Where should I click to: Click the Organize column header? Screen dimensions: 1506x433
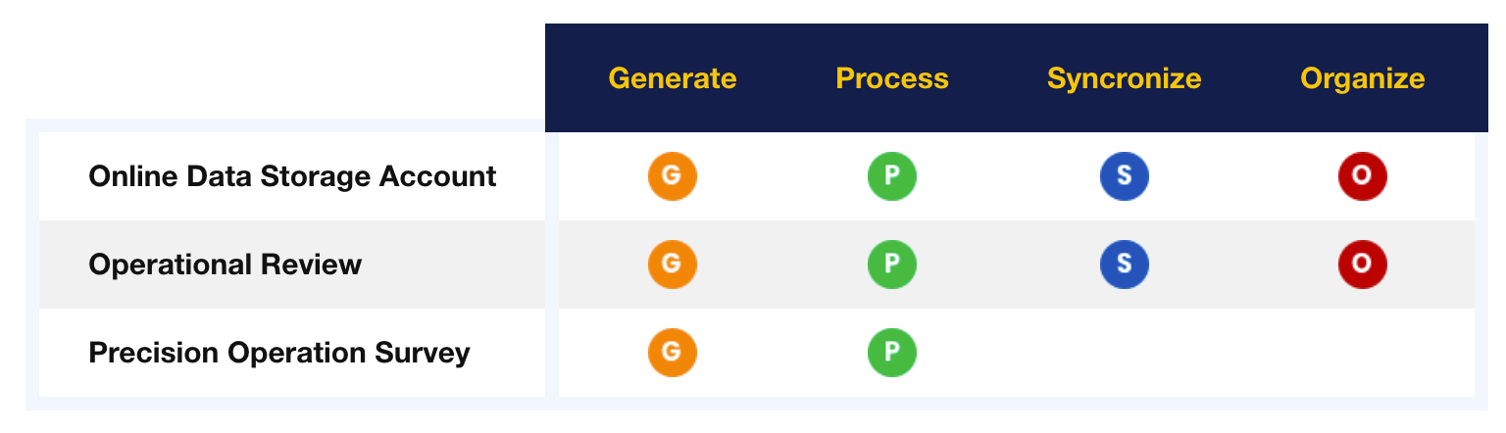(1363, 78)
